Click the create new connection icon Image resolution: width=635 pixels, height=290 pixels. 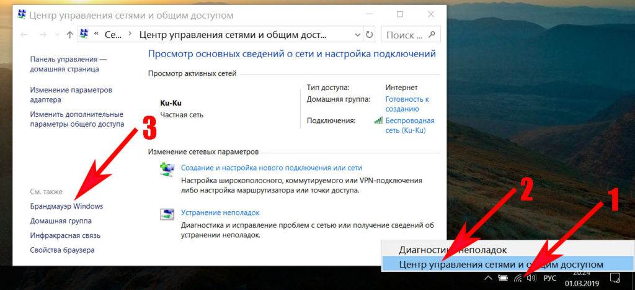pos(167,170)
